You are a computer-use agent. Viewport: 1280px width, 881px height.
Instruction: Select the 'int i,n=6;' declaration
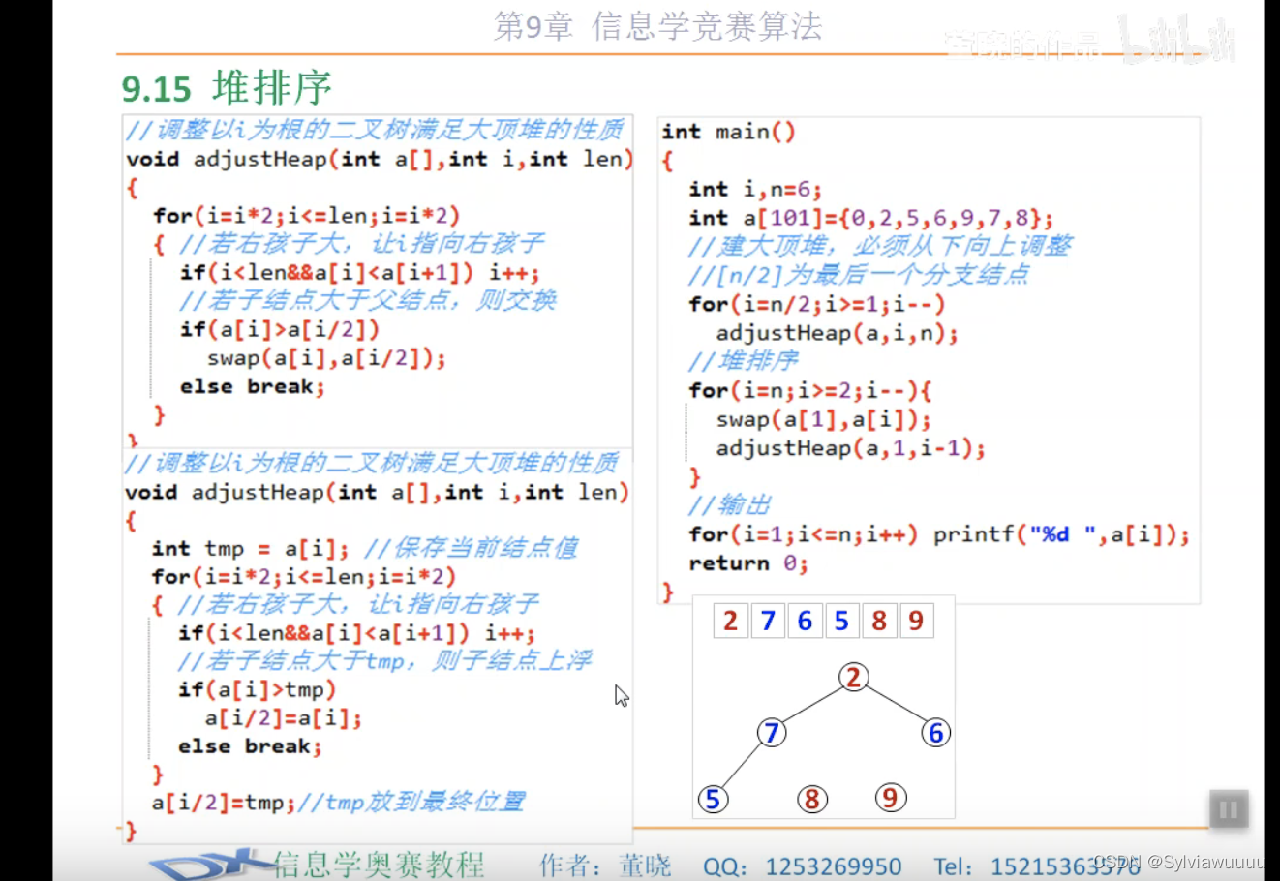pyautogui.click(x=755, y=189)
